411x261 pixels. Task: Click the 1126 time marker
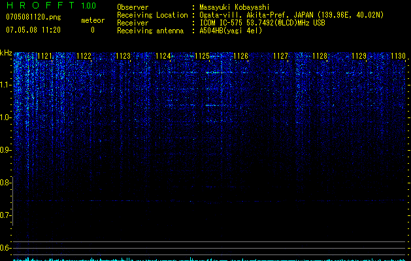(241, 56)
